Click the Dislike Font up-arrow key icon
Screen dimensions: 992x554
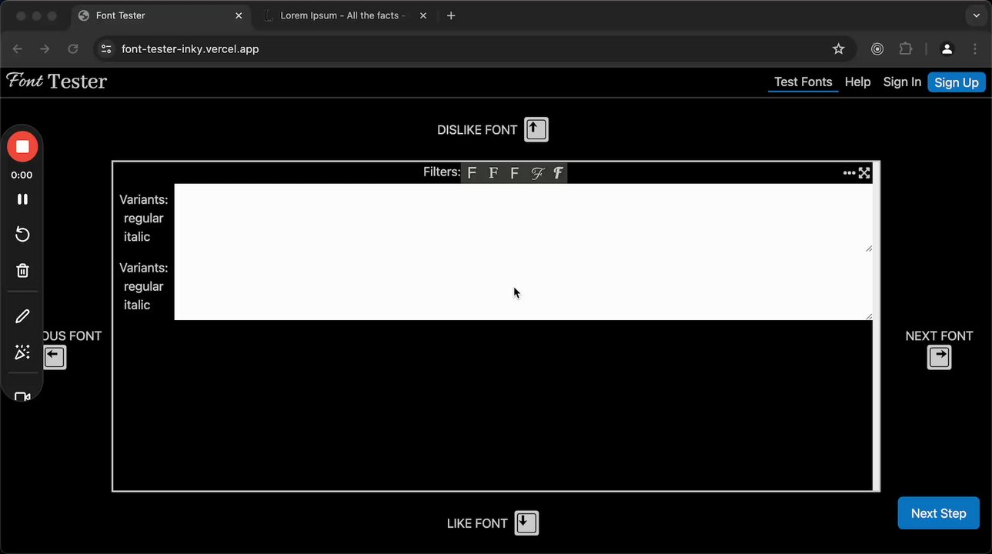tap(536, 129)
